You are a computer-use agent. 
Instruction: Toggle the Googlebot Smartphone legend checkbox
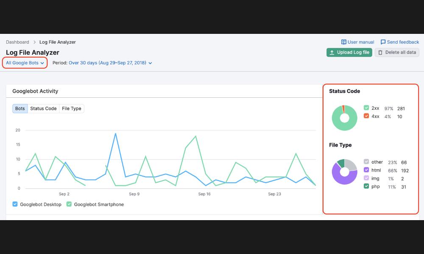(69, 204)
